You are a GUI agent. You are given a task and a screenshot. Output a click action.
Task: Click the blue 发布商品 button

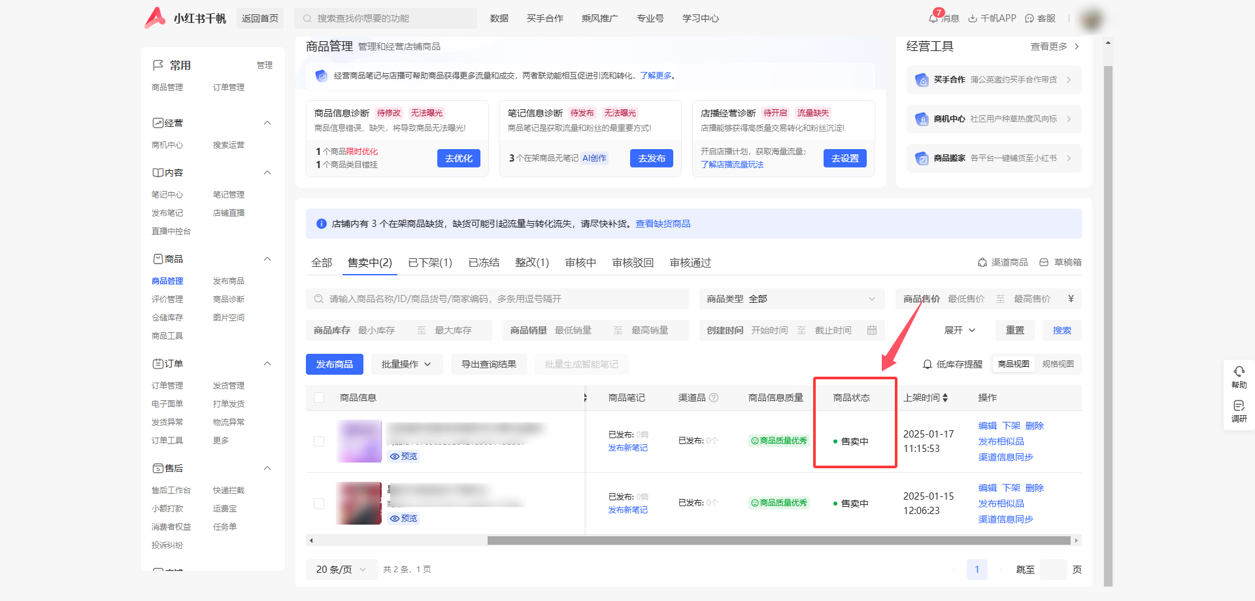coord(334,364)
